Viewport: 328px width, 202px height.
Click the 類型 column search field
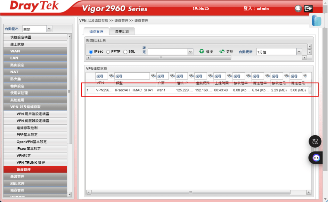point(132,76)
